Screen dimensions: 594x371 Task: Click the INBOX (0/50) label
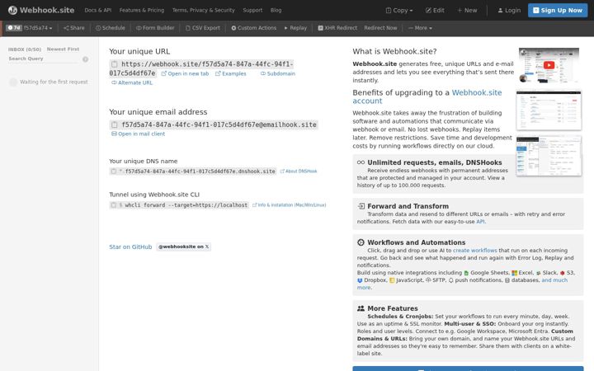(x=25, y=49)
